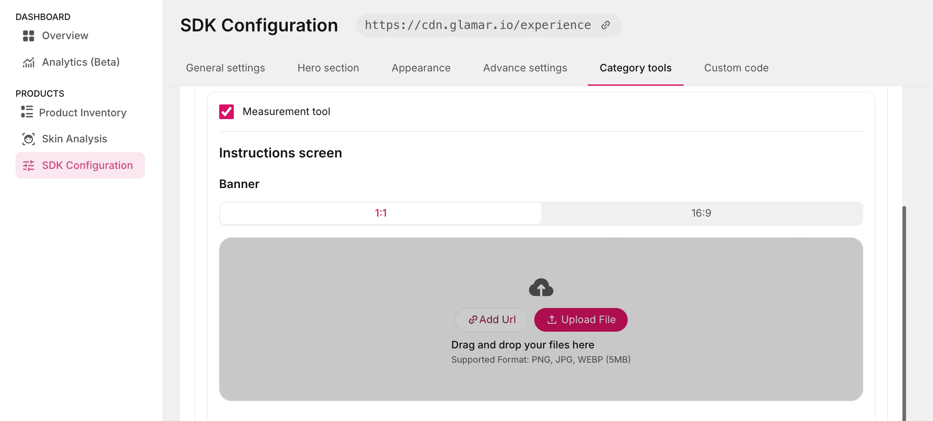Open the General settings tab
Viewport: 933px width, 421px height.
tap(225, 68)
